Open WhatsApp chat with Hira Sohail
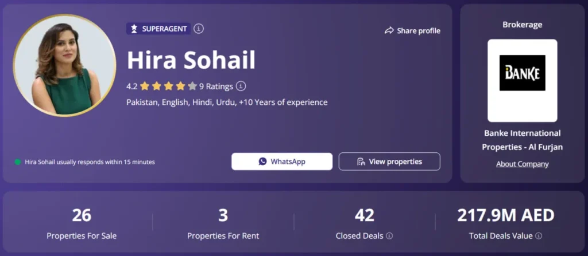Image resolution: width=588 pixels, height=256 pixels. [x=282, y=162]
